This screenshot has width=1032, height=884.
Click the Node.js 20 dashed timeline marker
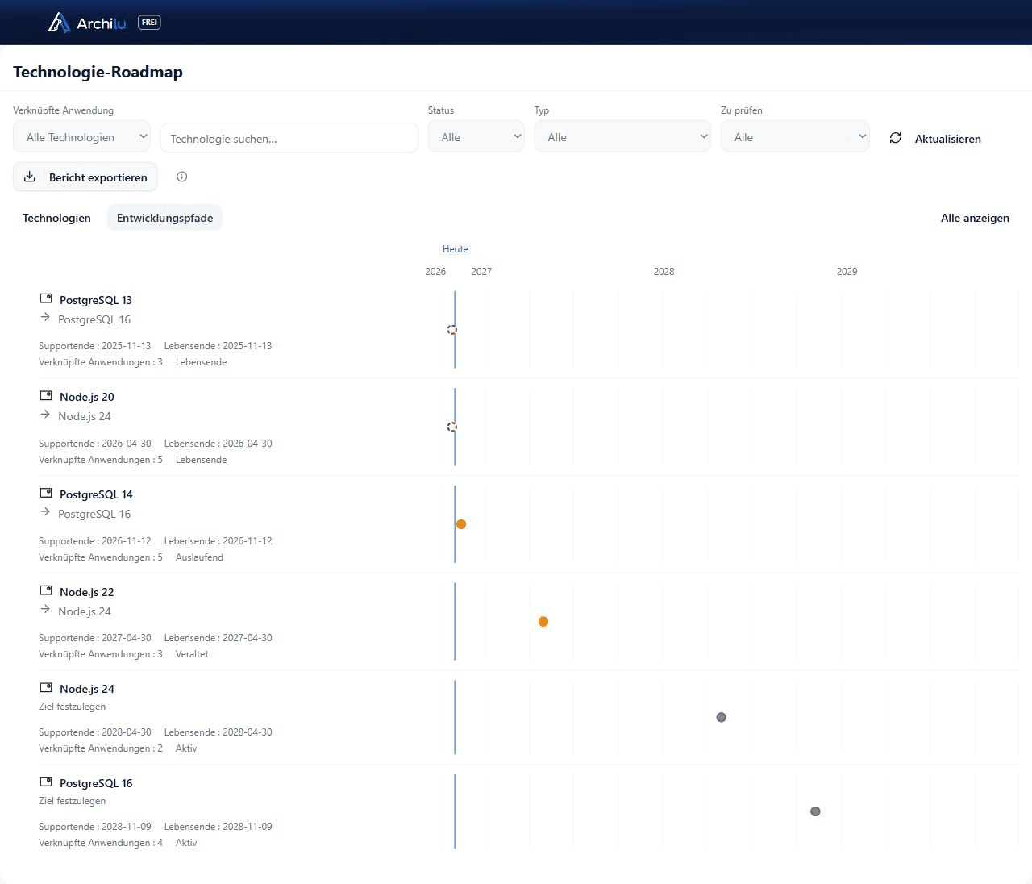[452, 427]
